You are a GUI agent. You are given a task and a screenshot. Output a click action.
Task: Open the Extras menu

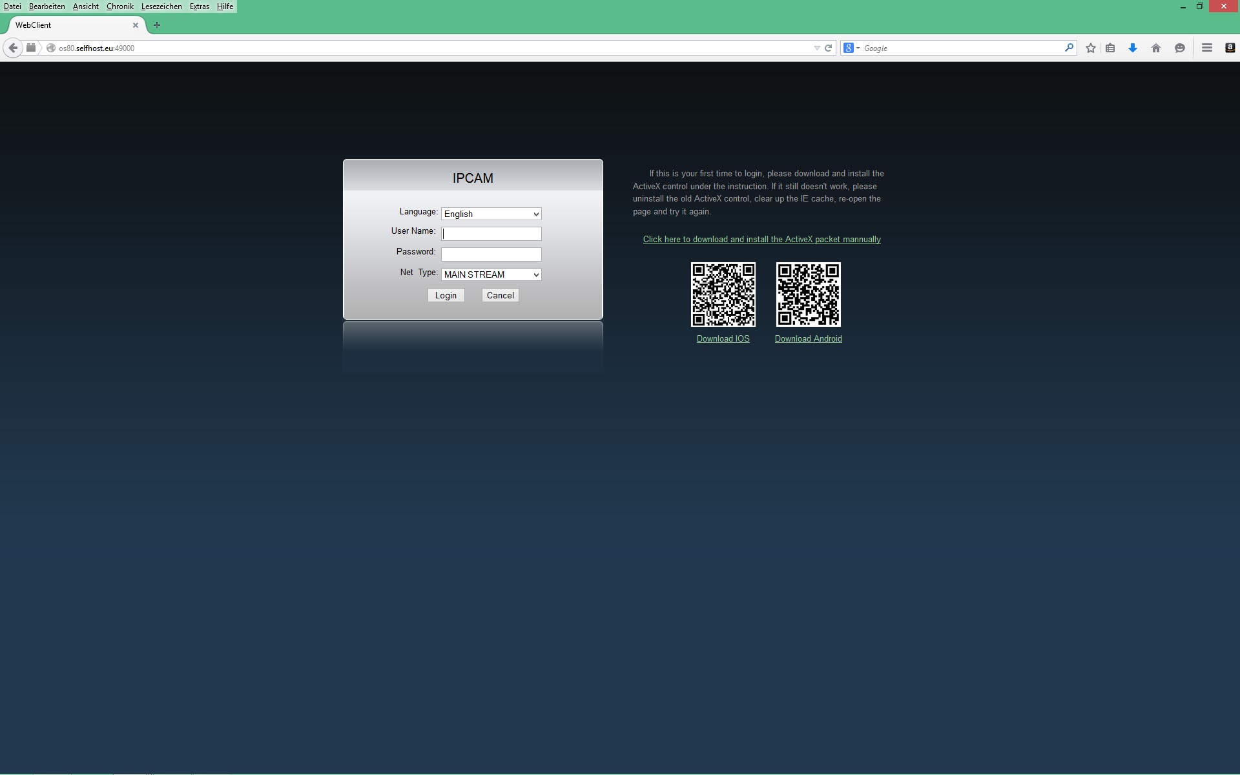[x=199, y=6]
